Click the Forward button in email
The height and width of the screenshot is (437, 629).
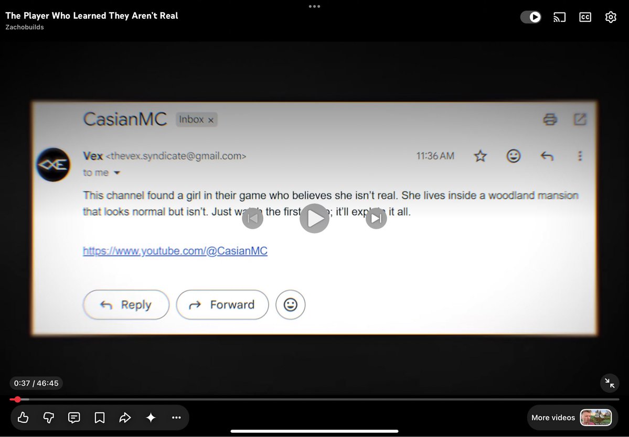pyautogui.click(x=222, y=305)
